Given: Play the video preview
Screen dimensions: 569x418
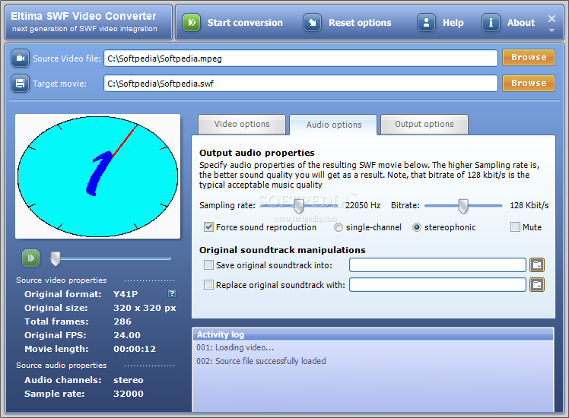Looking at the screenshot, I should coord(31,258).
